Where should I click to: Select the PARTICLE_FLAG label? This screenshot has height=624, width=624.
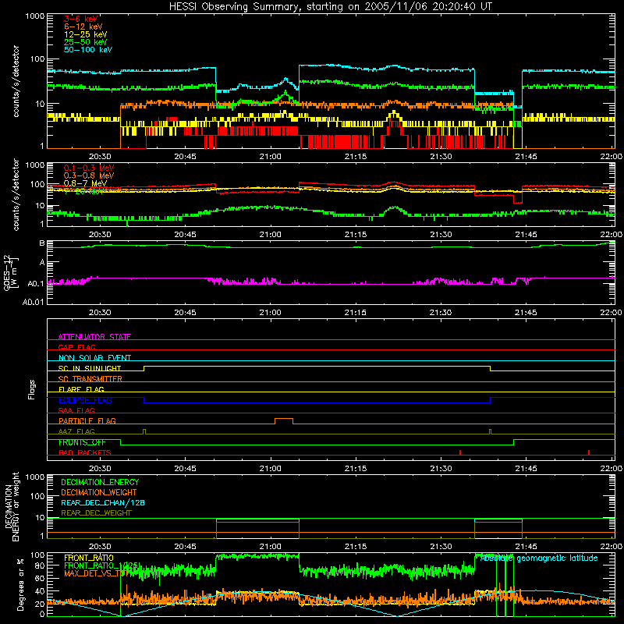(x=87, y=420)
